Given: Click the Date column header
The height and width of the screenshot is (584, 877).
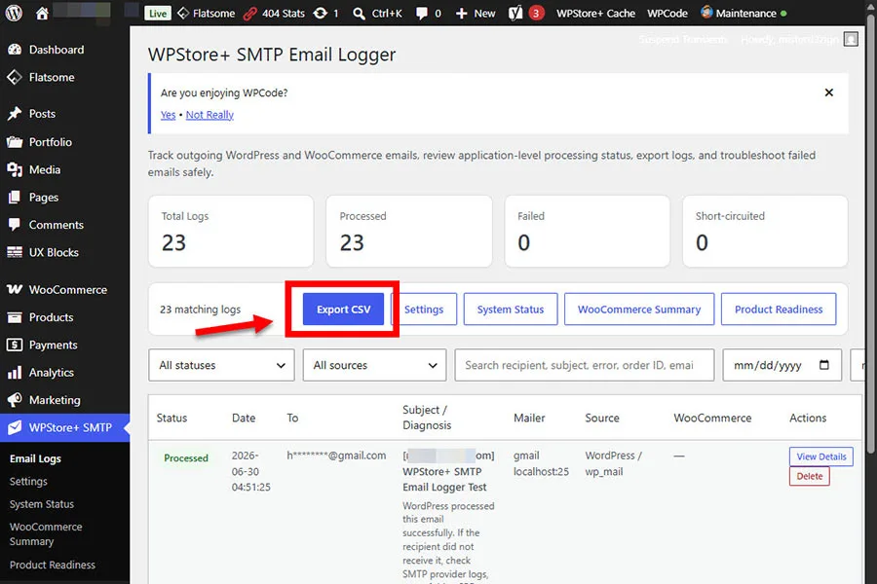Looking at the screenshot, I should coord(244,418).
